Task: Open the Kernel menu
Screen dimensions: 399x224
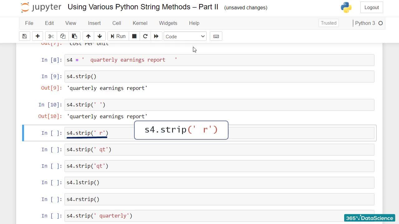Action: (140, 23)
